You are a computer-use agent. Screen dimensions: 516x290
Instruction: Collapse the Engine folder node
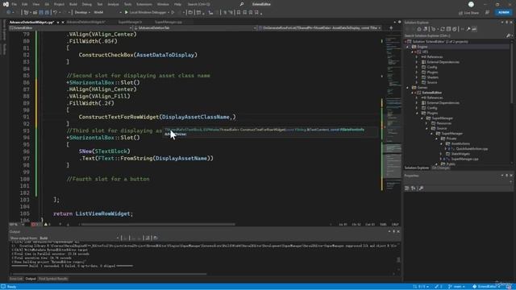point(408,47)
